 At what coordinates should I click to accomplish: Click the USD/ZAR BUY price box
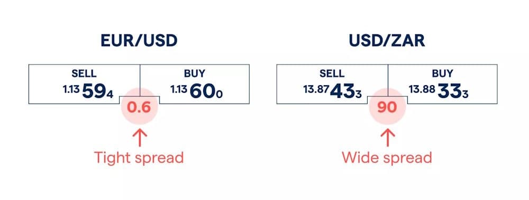click(443, 84)
